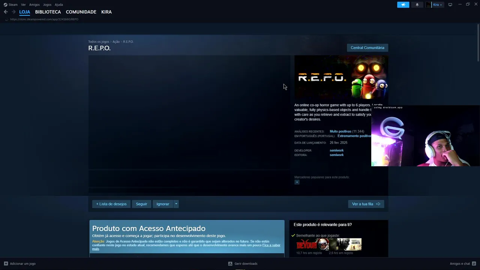This screenshot has height=270, width=480.
Task: Open the KIRA profile tab
Action: (106, 12)
